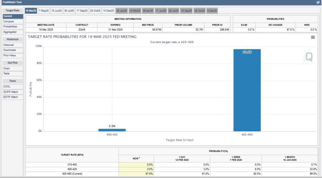
Task: Select Probabilities in the Target Rate section
Action: 10,27
